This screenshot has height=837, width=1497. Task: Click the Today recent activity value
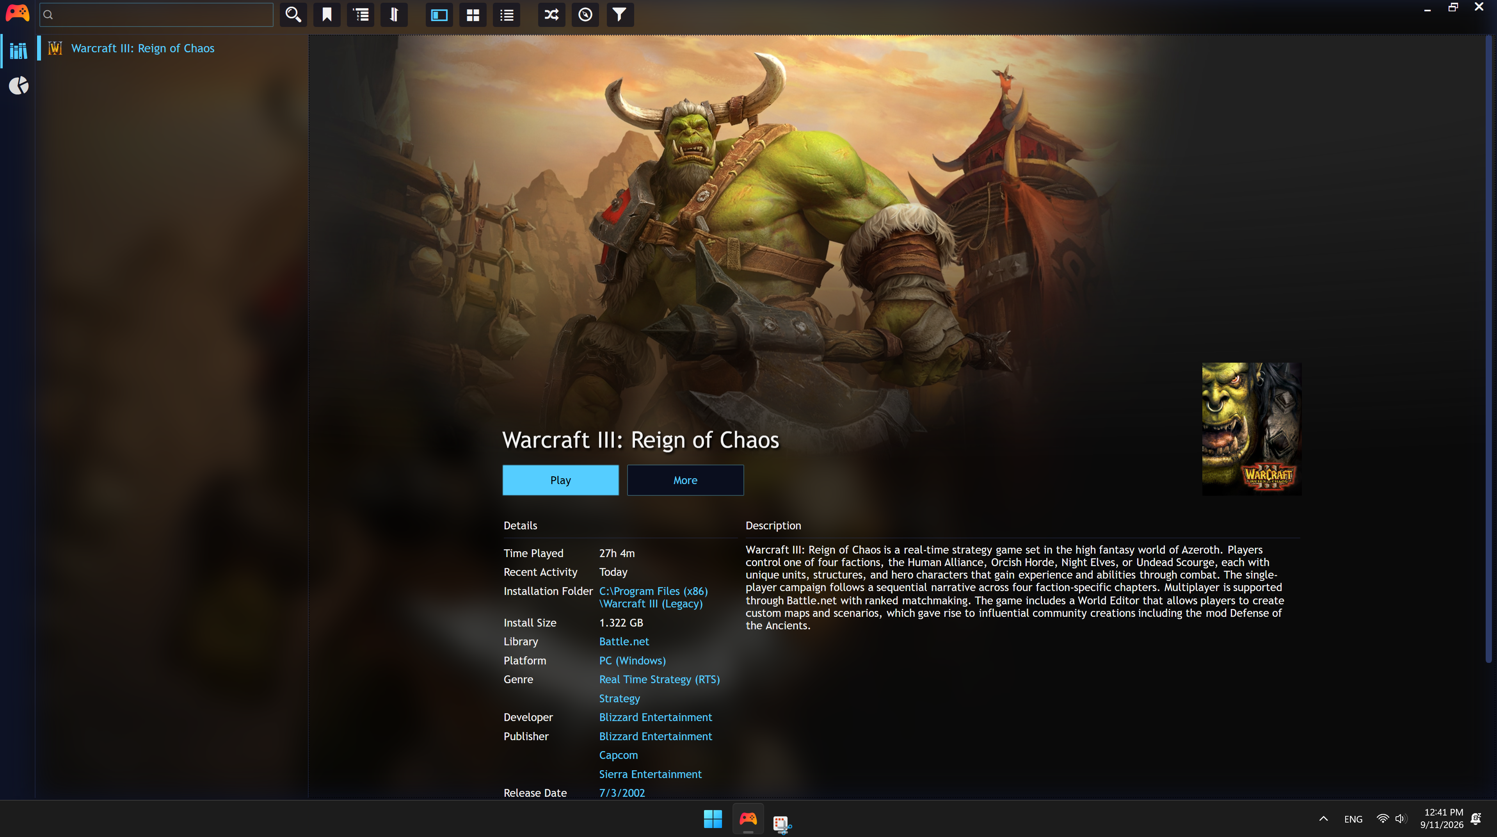pos(613,572)
